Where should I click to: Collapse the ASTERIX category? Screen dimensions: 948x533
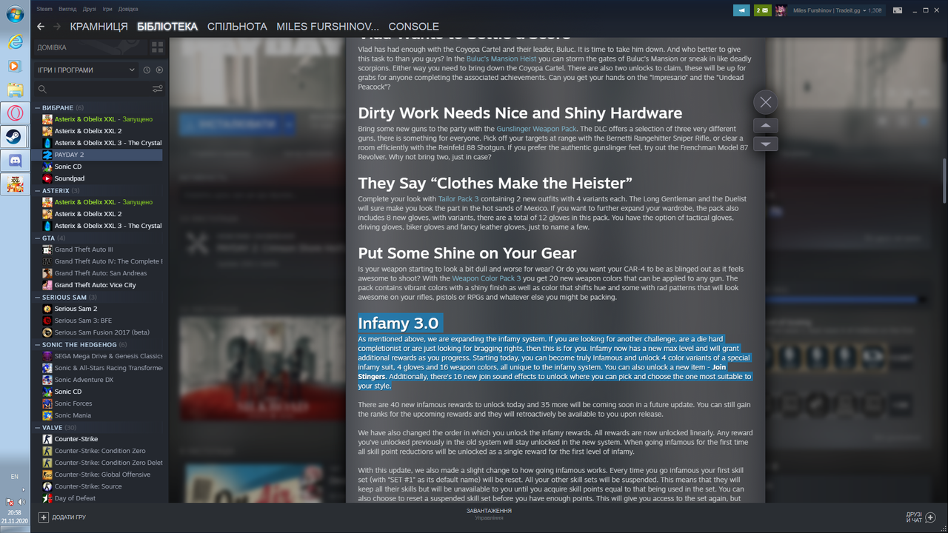(x=38, y=191)
